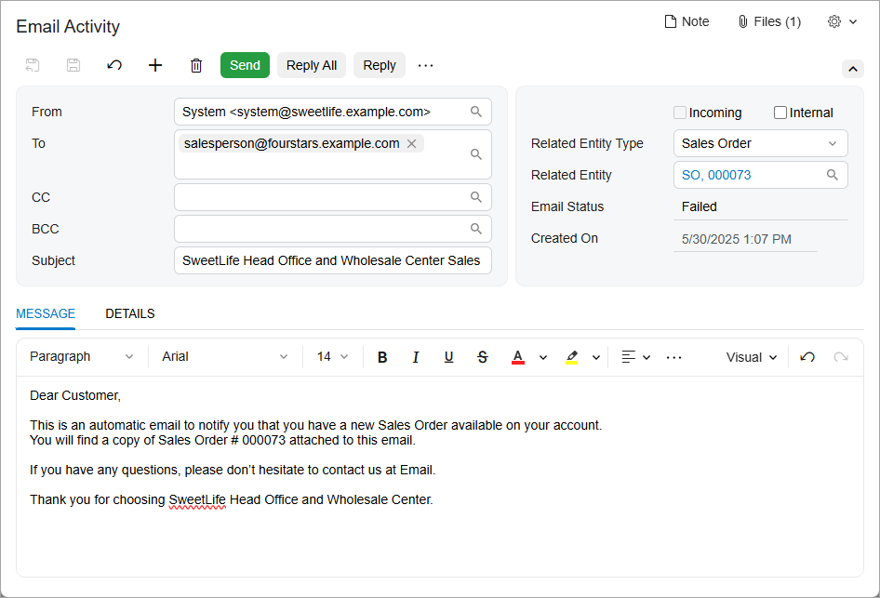This screenshot has width=880, height=598.
Task: Click the text alignment icon
Action: pyautogui.click(x=629, y=357)
